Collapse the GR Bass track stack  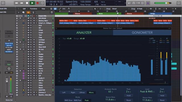[20, 42]
